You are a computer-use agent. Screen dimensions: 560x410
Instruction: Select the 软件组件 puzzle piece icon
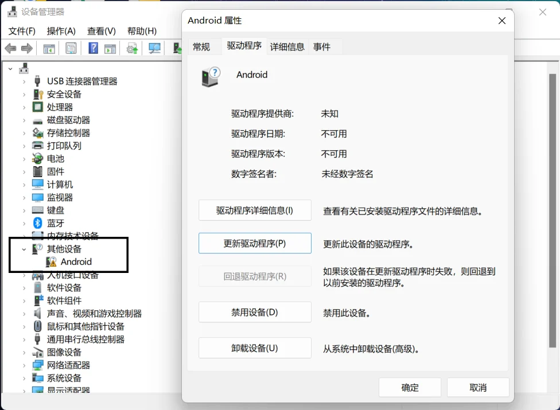[x=38, y=300]
